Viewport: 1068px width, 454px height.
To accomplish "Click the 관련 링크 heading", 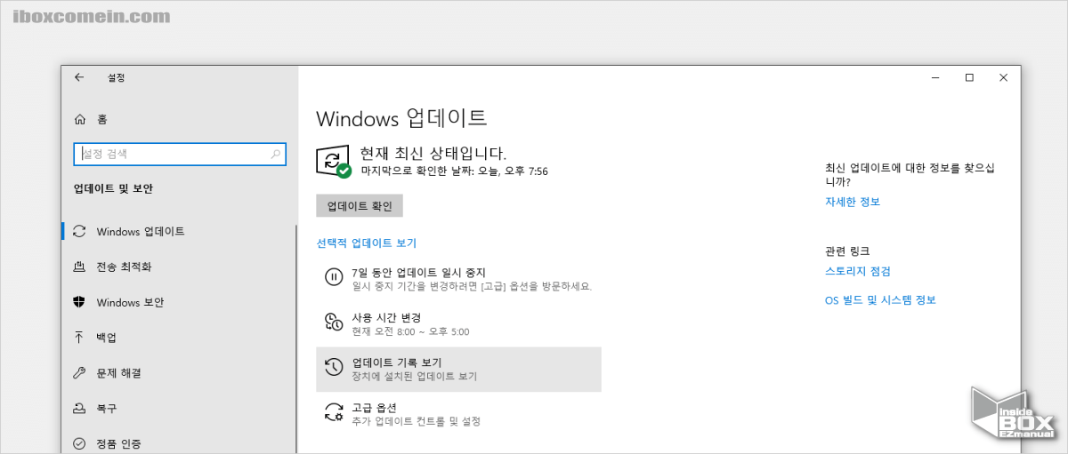I will 847,251.
